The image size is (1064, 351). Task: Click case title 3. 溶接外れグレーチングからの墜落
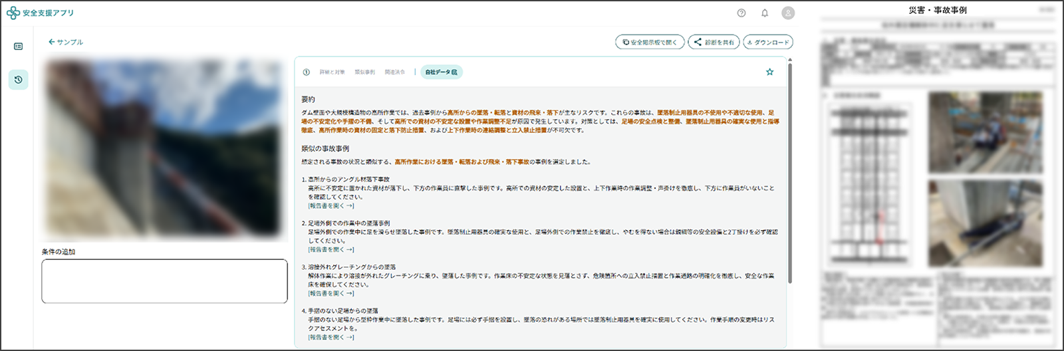pyautogui.click(x=348, y=267)
